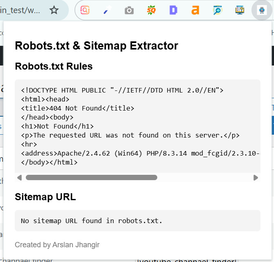
Task: Toggle the active robot extension icon
Action: tap(262, 10)
